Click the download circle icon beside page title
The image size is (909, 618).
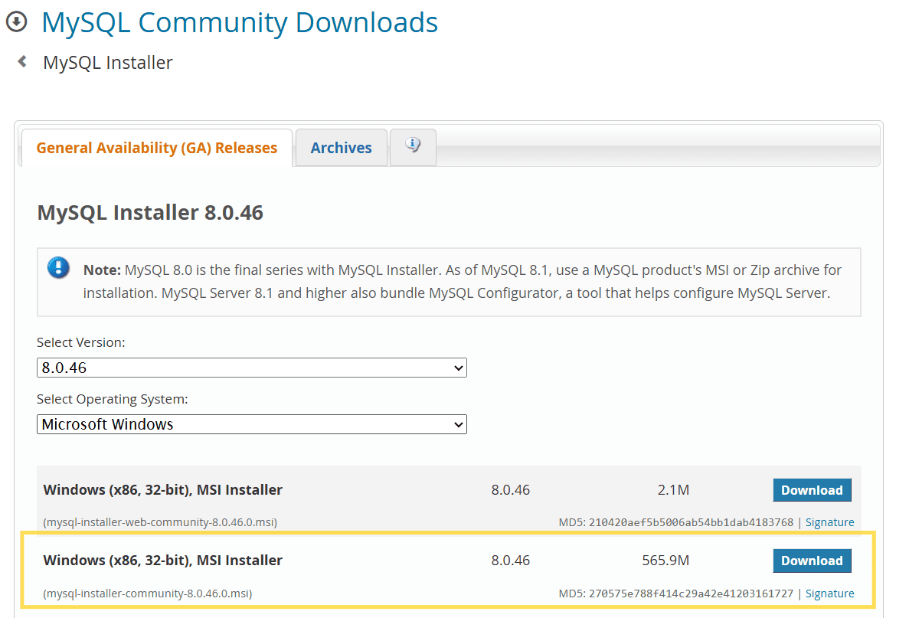tap(16, 22)
